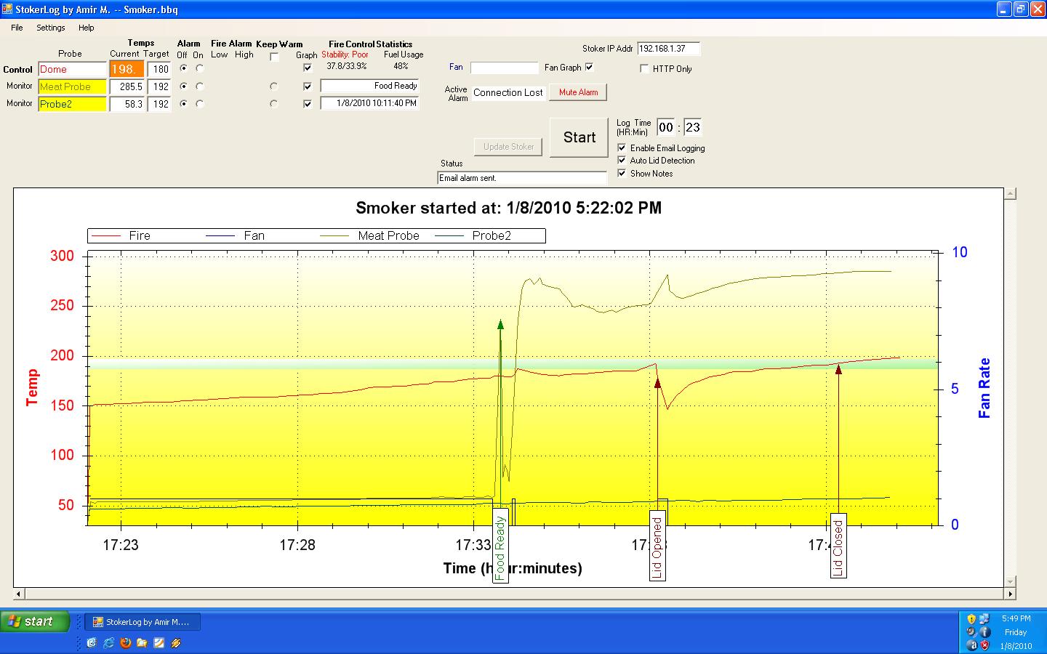Click the Mute Alarm button
1047x654 pixels.
tap(578, 92)
